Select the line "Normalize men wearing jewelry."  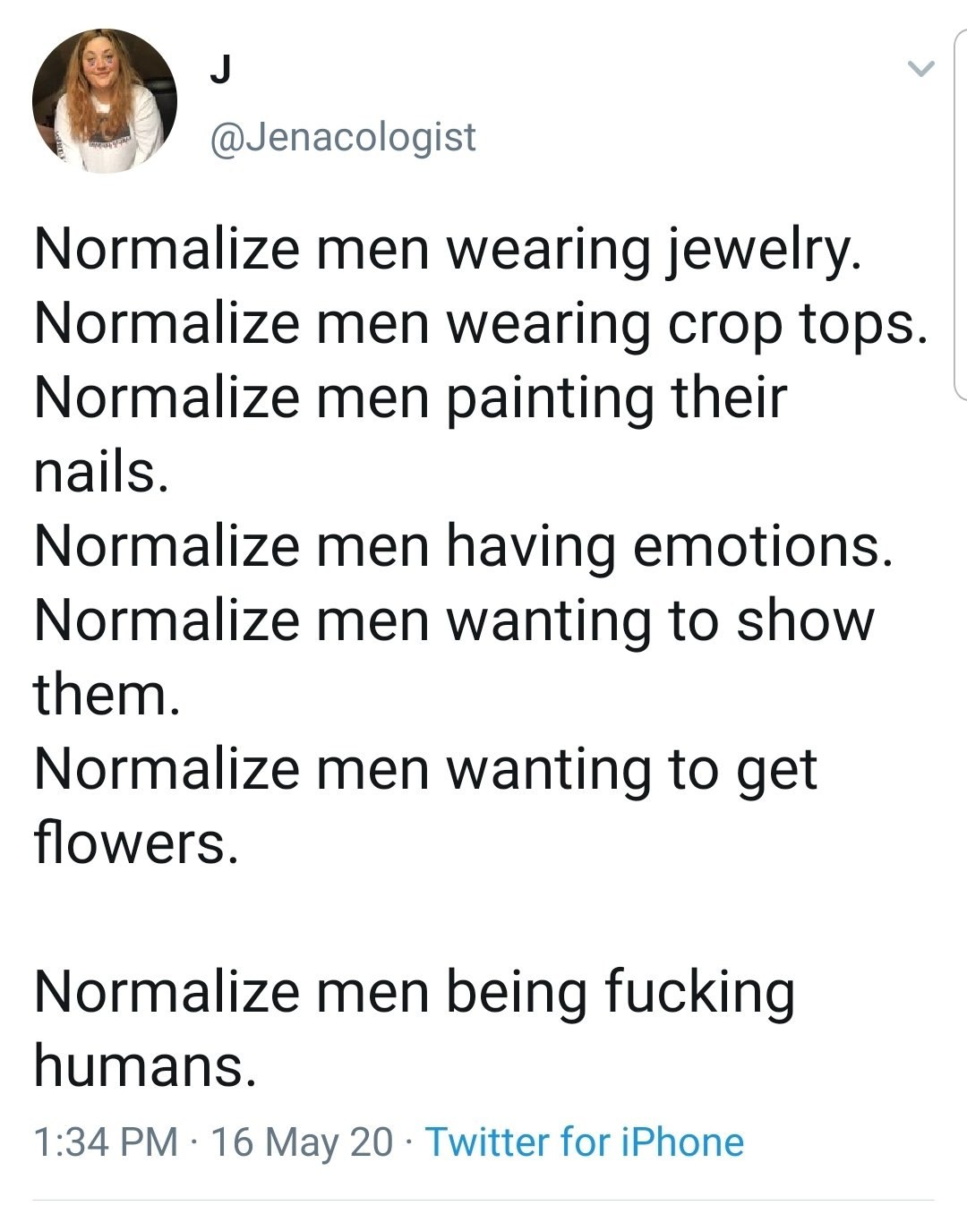point(448,250)
